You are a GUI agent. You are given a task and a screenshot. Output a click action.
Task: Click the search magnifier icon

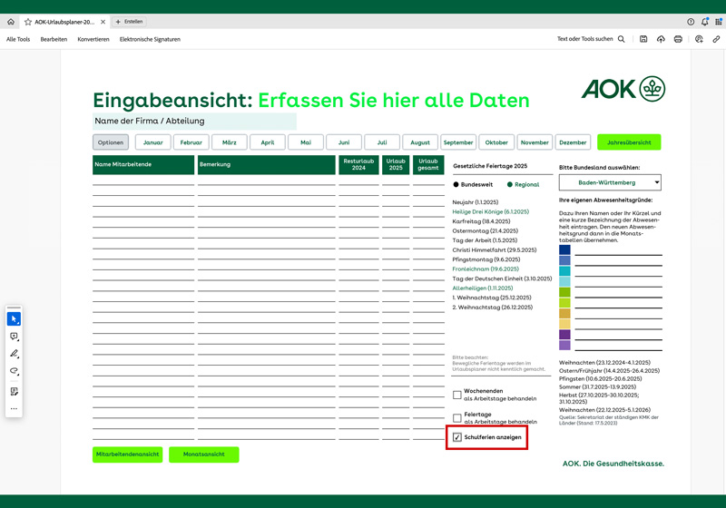[622, 39]
